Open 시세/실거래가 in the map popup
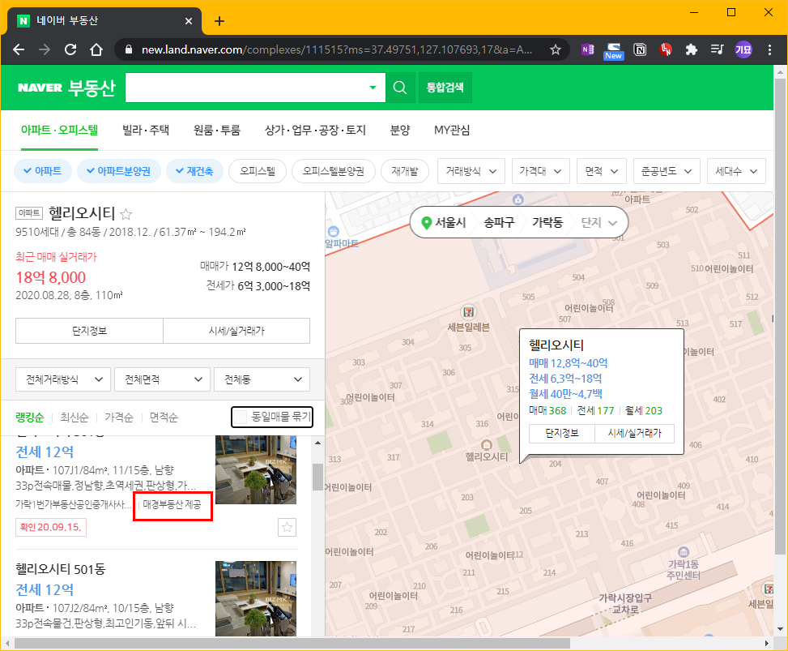 [x=635, y=433]
